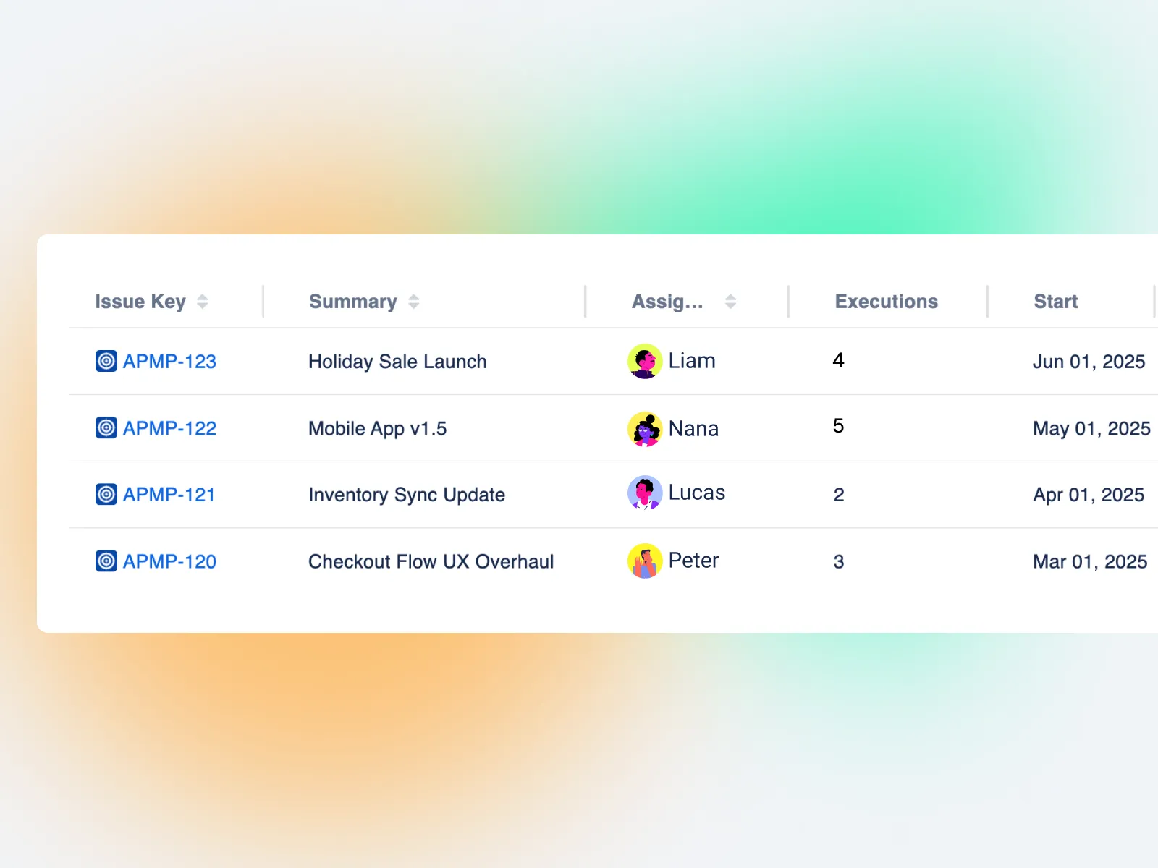This screenshot has height=868, width=1158.
Task: Open issue link APMP-122
Action: point(169,428)
